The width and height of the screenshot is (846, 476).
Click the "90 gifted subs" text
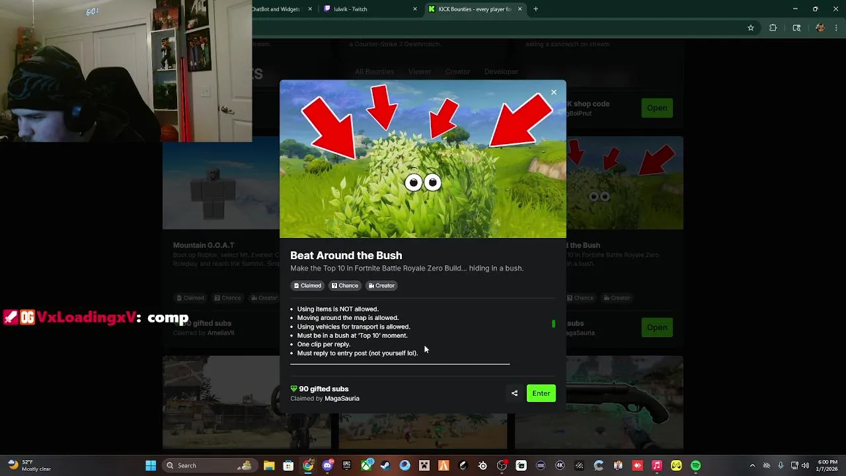point(323,389)
